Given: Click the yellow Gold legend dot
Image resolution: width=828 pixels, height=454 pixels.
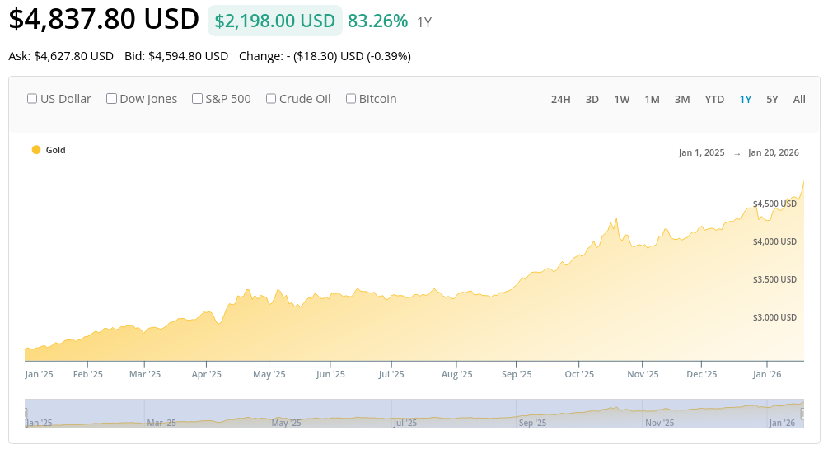Looking at the screenshot, I should (36, 150).
